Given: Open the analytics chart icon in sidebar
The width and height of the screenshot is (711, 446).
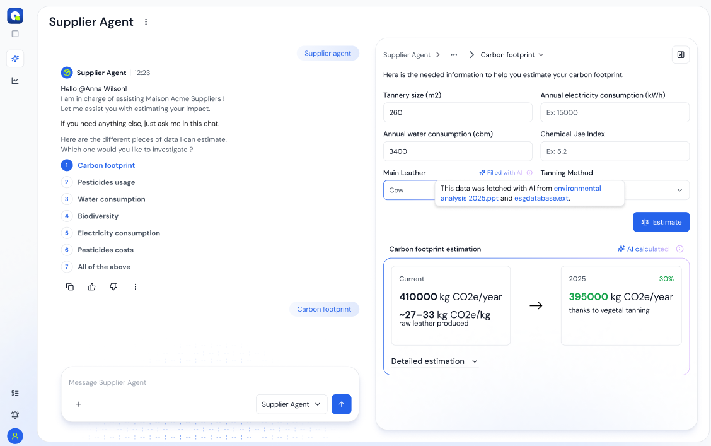Looking at the screenshot, I should 15,81.
